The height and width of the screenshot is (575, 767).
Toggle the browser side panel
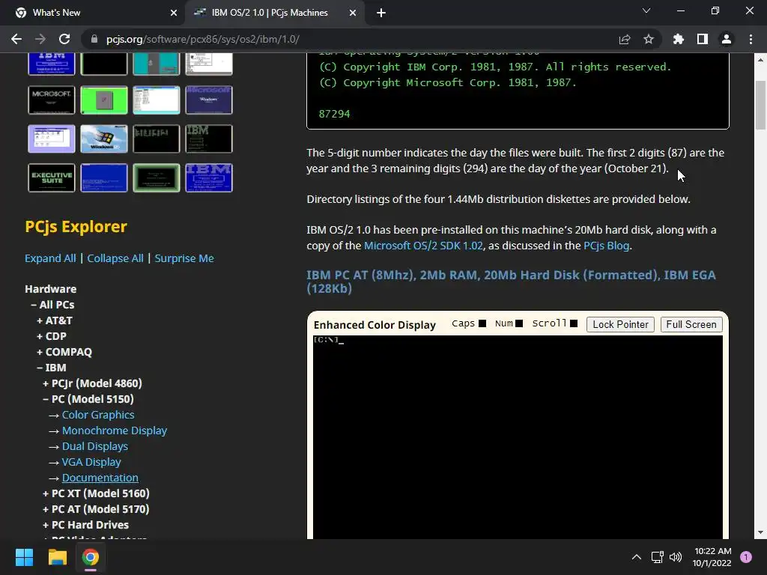click(703, 39)
